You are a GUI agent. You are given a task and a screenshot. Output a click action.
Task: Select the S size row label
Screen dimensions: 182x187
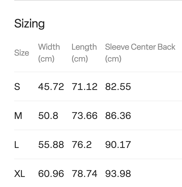(17, 87)
